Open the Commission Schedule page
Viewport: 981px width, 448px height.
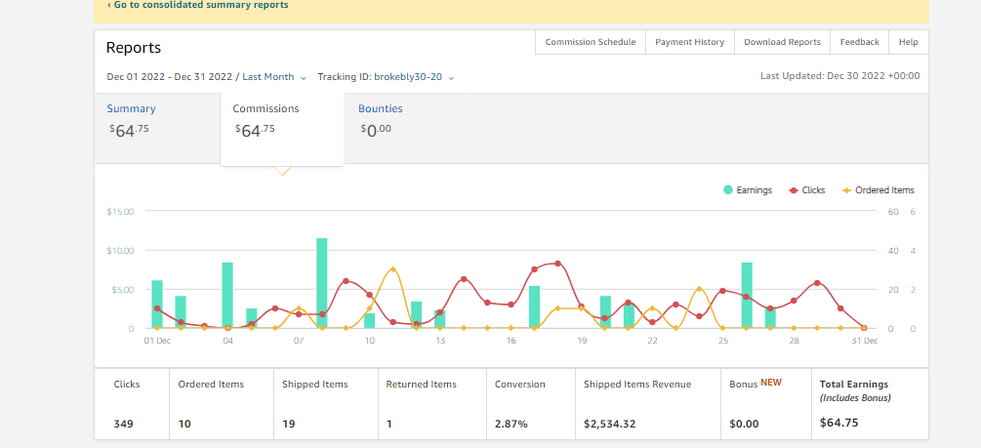[x=591, y=42]
